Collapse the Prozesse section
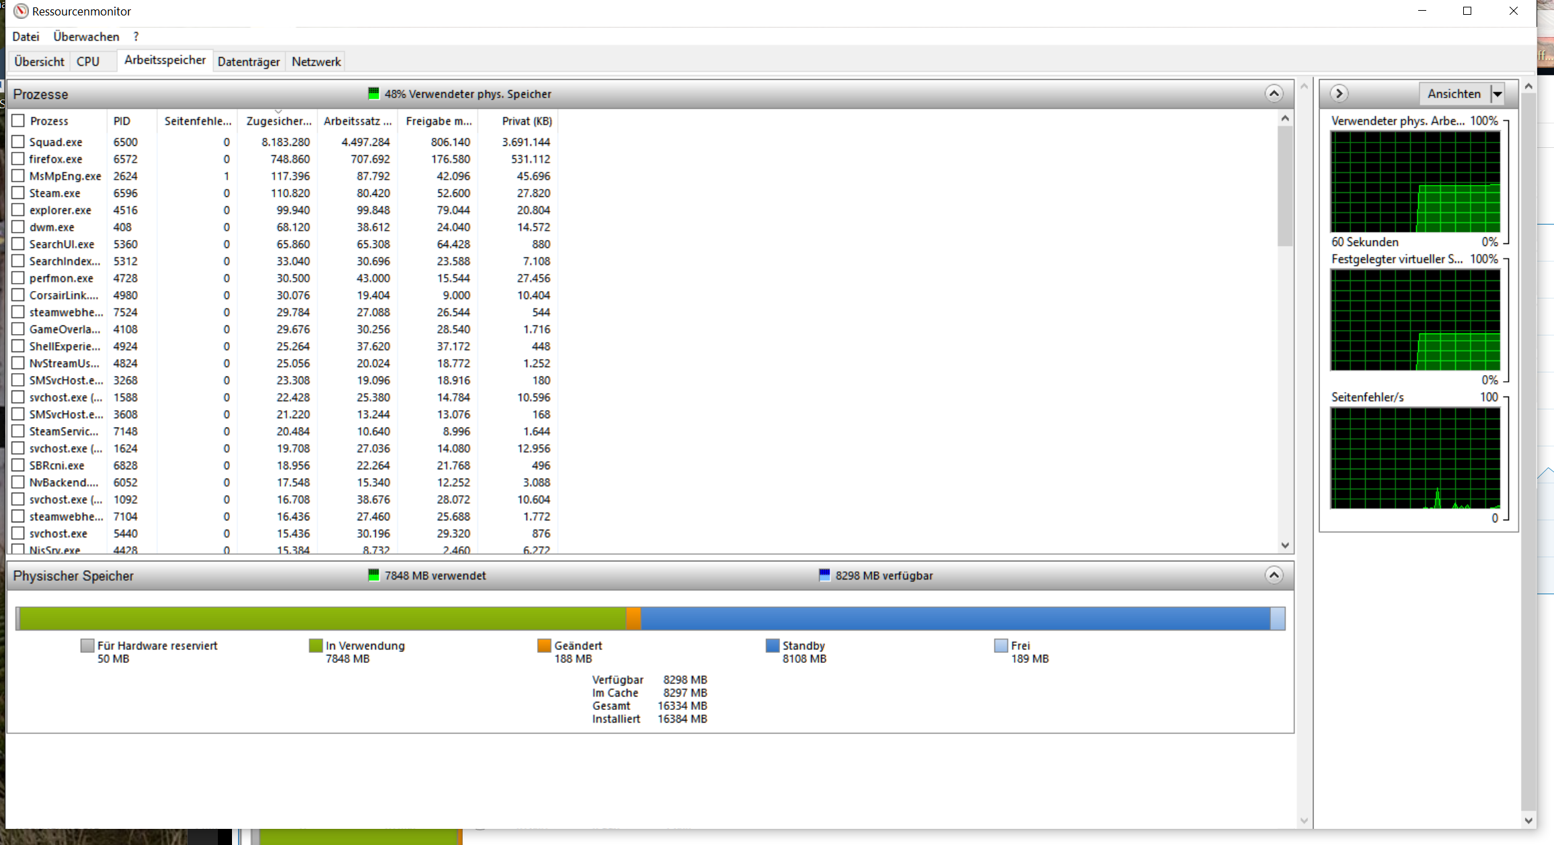Viewport: 1554px width, 845px height. tap(1274, 93)
